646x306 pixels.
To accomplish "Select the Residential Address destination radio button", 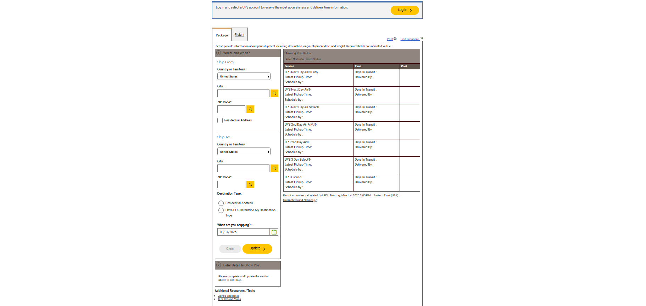I will pos(221,203).
